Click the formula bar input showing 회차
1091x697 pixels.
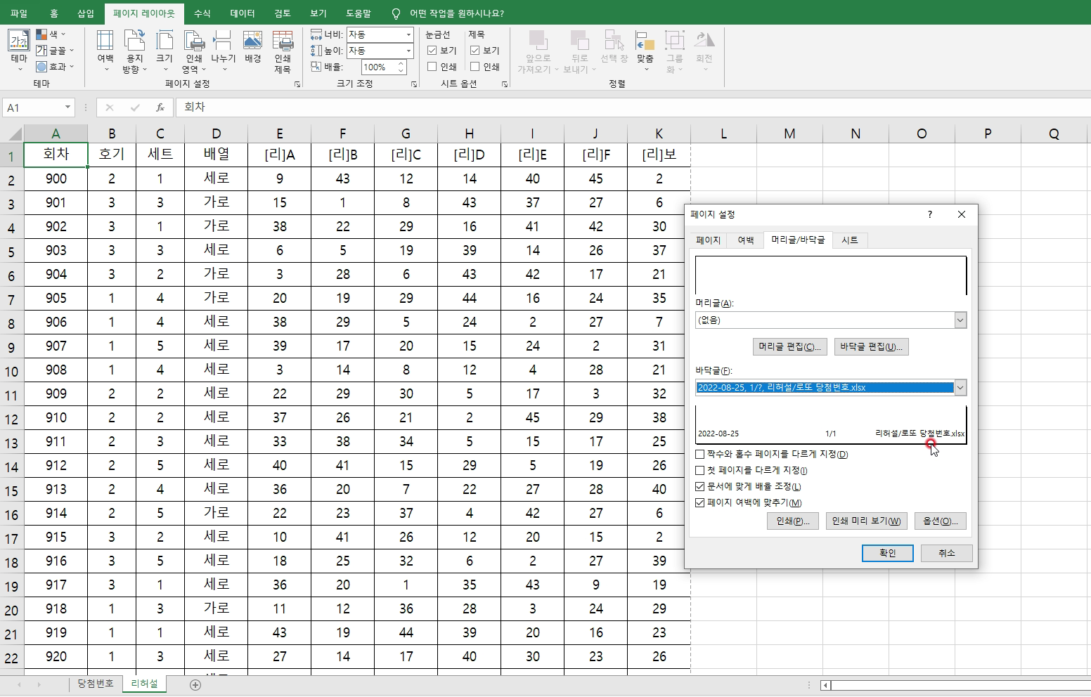(x=633, y=108)
